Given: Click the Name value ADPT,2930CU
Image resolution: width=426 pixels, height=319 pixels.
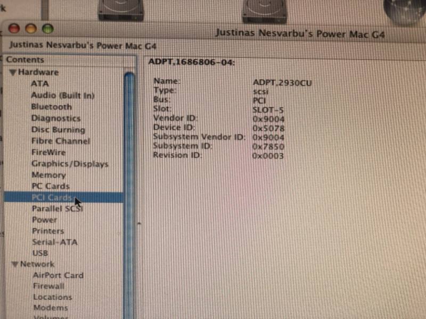Looking at the screenshot, I should pyautogui.click(x=282, y=83).
